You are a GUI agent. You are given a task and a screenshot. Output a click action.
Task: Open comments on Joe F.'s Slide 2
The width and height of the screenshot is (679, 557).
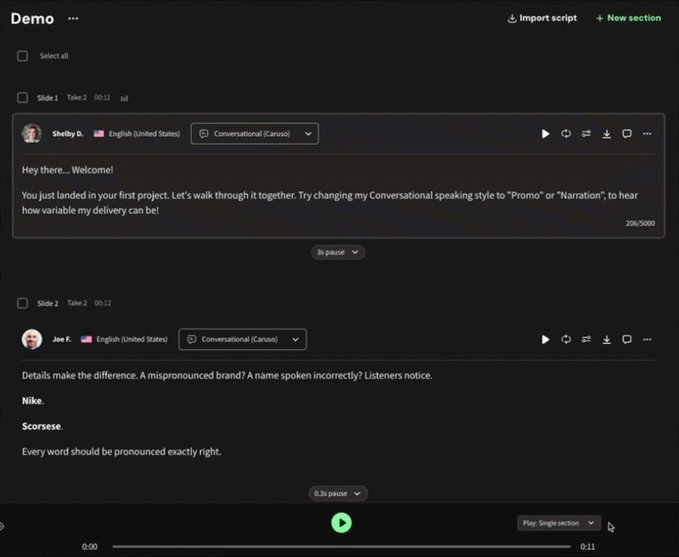[627, 340]
